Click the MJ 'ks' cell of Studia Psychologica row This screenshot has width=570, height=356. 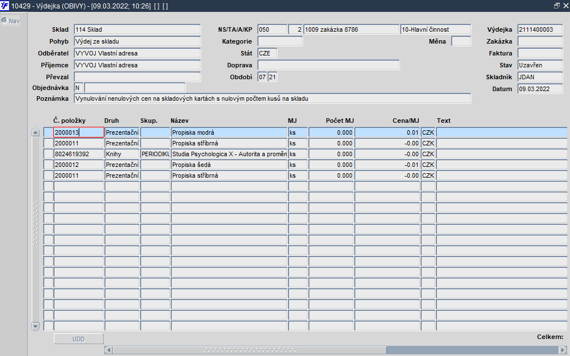[x=298, y=154]
